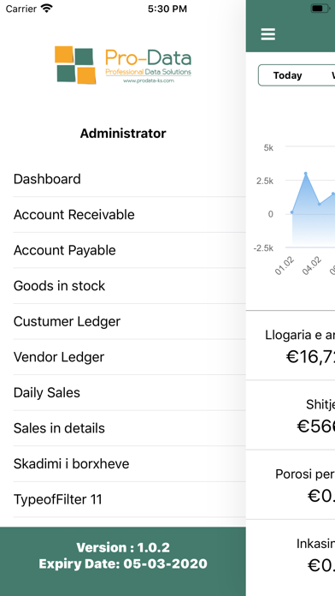Tap the hamburger menu icon
Viewport: 335px width, 596px height.
pos(267,34)
